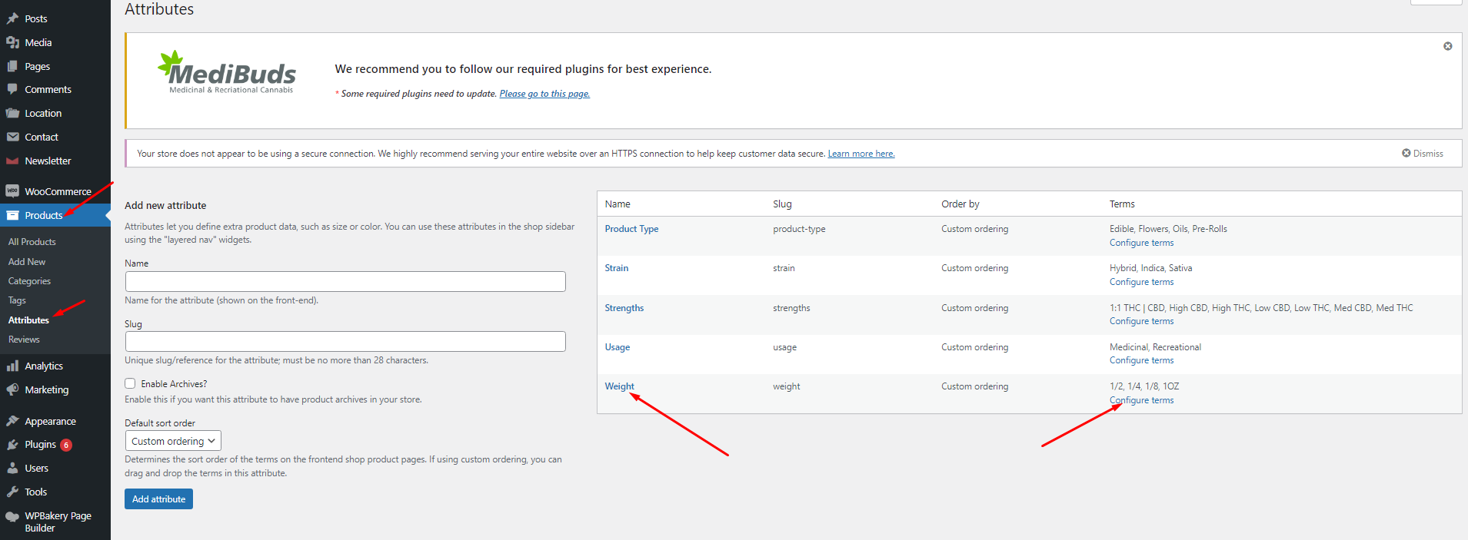Click the Dismiss link on HTTPS notice
This screenshot has width=1468, height=540.
click(x=1428, y=154)
